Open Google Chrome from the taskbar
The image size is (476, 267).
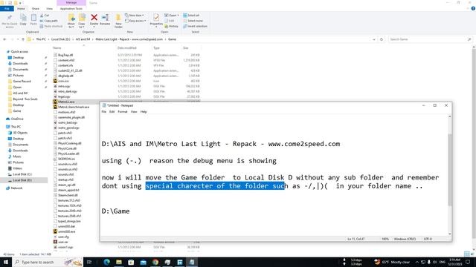[x=155, y=262]
